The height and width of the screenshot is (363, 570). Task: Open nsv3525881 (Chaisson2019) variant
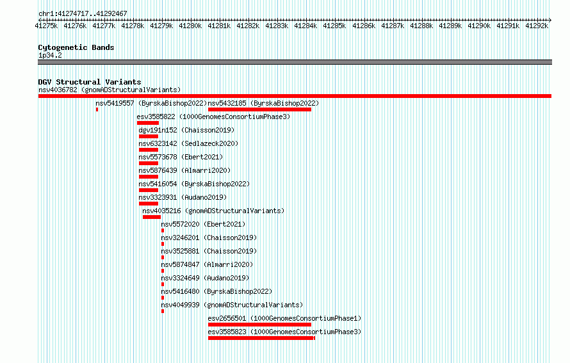coord(209,251)
